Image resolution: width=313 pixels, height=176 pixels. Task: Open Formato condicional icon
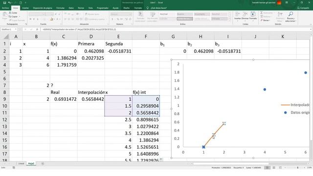click(140, 14)
